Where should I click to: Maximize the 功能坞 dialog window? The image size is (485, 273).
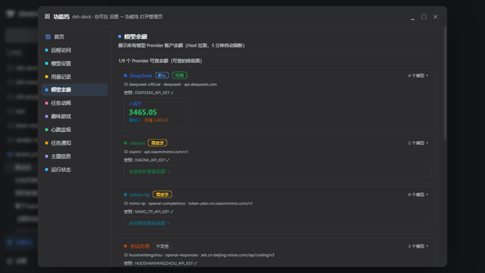tap(424, 17)
